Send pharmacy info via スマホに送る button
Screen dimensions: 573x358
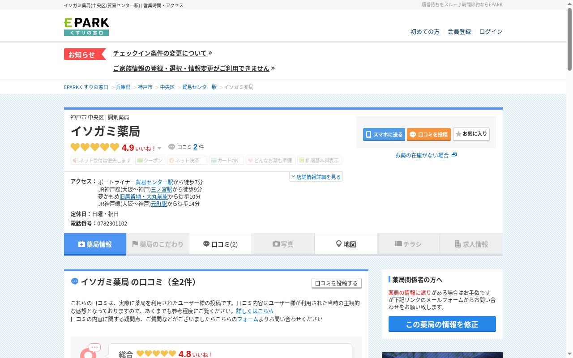pos(384,134)
